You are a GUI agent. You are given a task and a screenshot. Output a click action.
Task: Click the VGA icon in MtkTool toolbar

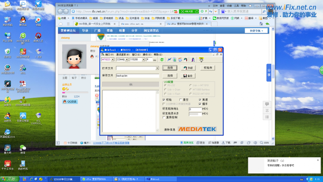pyautogui.click(x=201, y=59)
